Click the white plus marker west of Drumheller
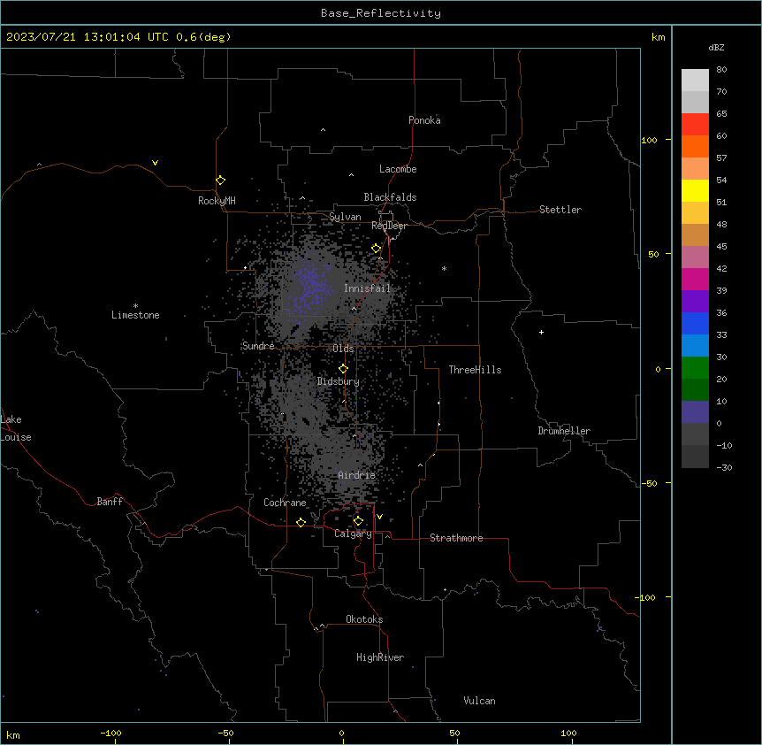Screen dimensions: 762x745 click(541, 332)
